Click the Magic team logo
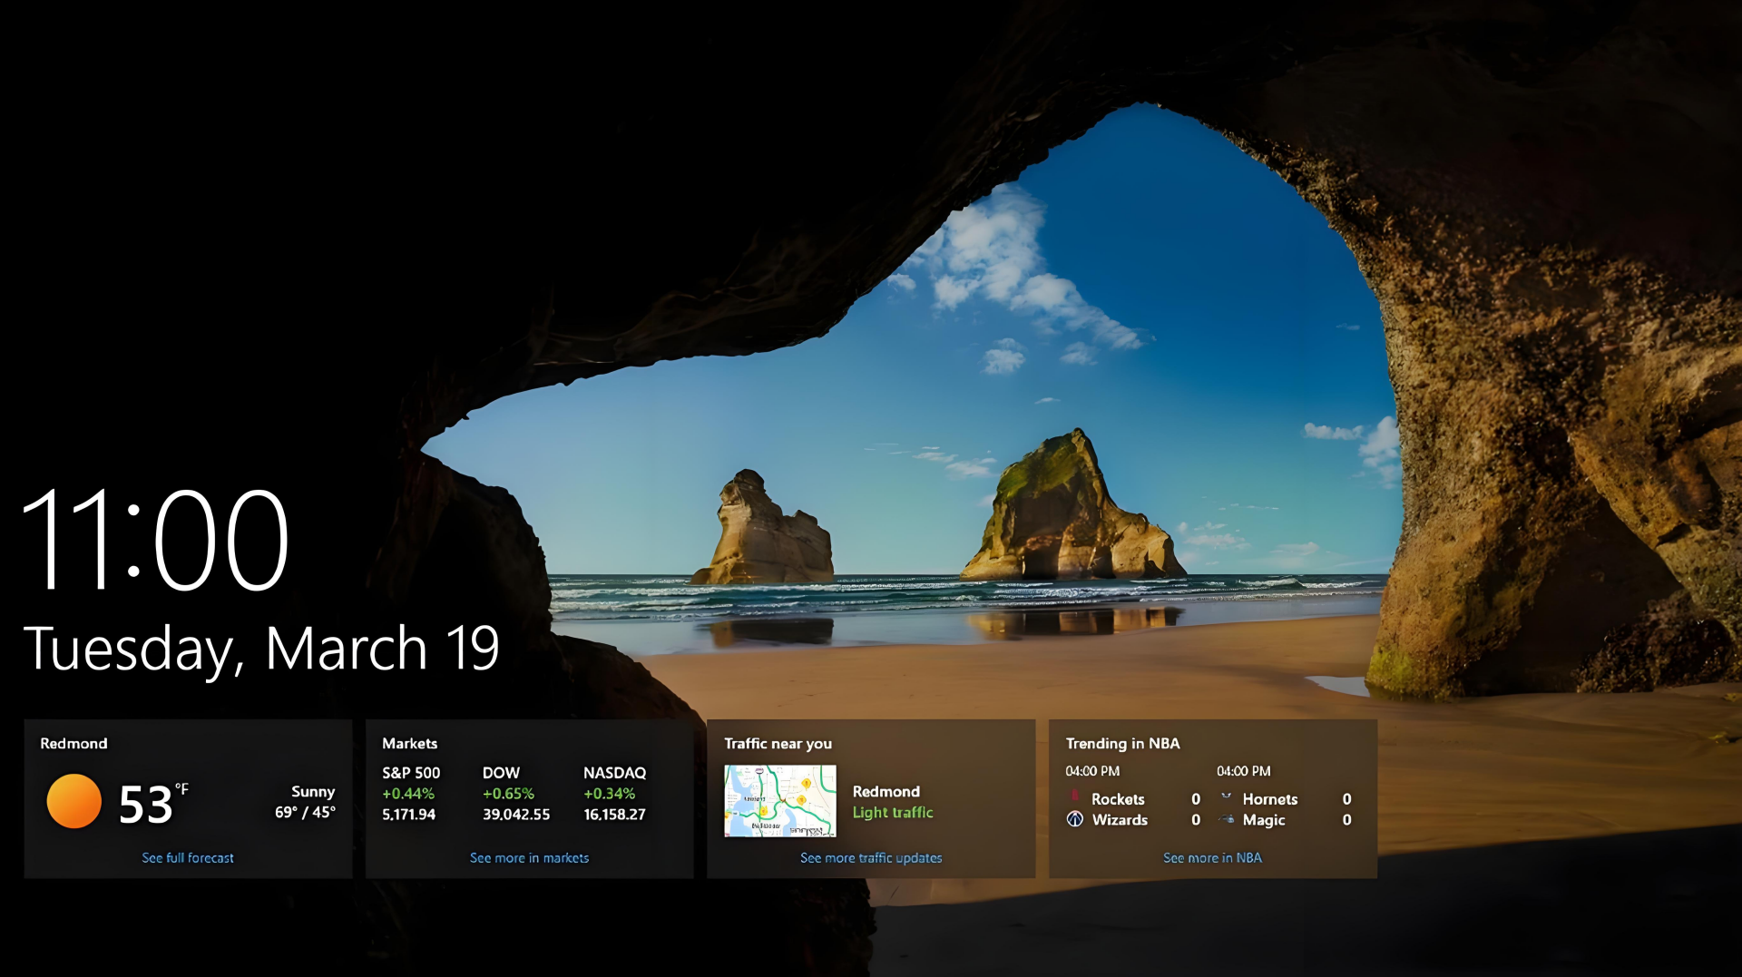Screen dimensions: 1742x977 (1227, 819)
